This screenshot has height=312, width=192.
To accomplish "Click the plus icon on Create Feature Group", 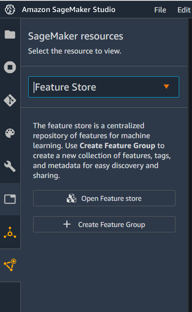I will [x=67, y=224].
